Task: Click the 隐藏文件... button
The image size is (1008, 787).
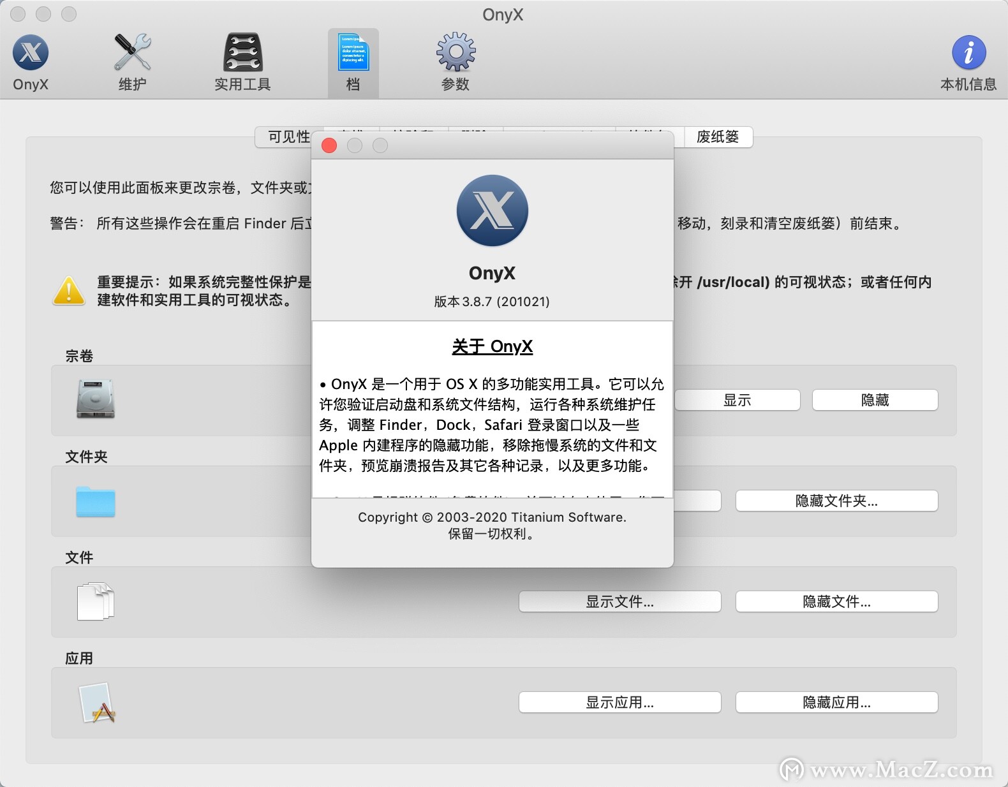Action: 836,601
